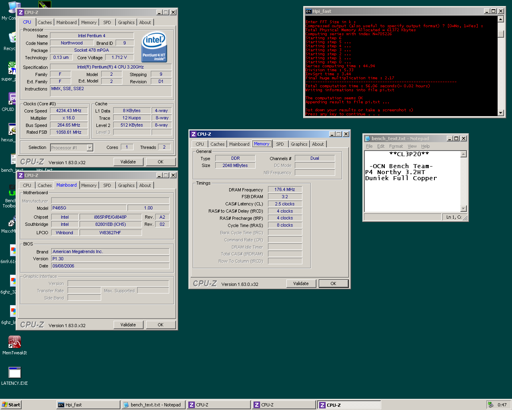Click the Notepad icon in bench_text title bar
This screenshot has height=410, width=512.
pyautogui.click(x=368, y=139)
